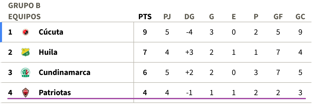Image resolution: width=315 pixels, height=106 pixels.
Task: Click the PJ column header
Action: click(167, 17)
